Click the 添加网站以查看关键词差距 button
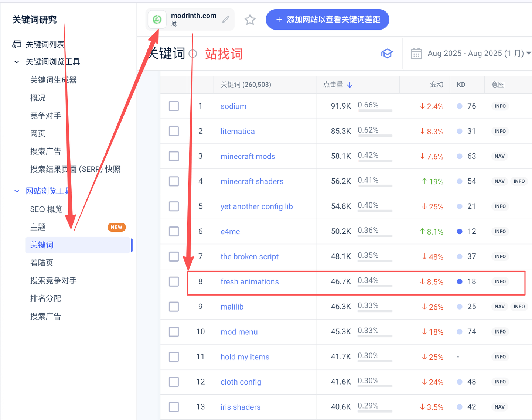This screenshot has width=532, height=420. coord(327,20)
